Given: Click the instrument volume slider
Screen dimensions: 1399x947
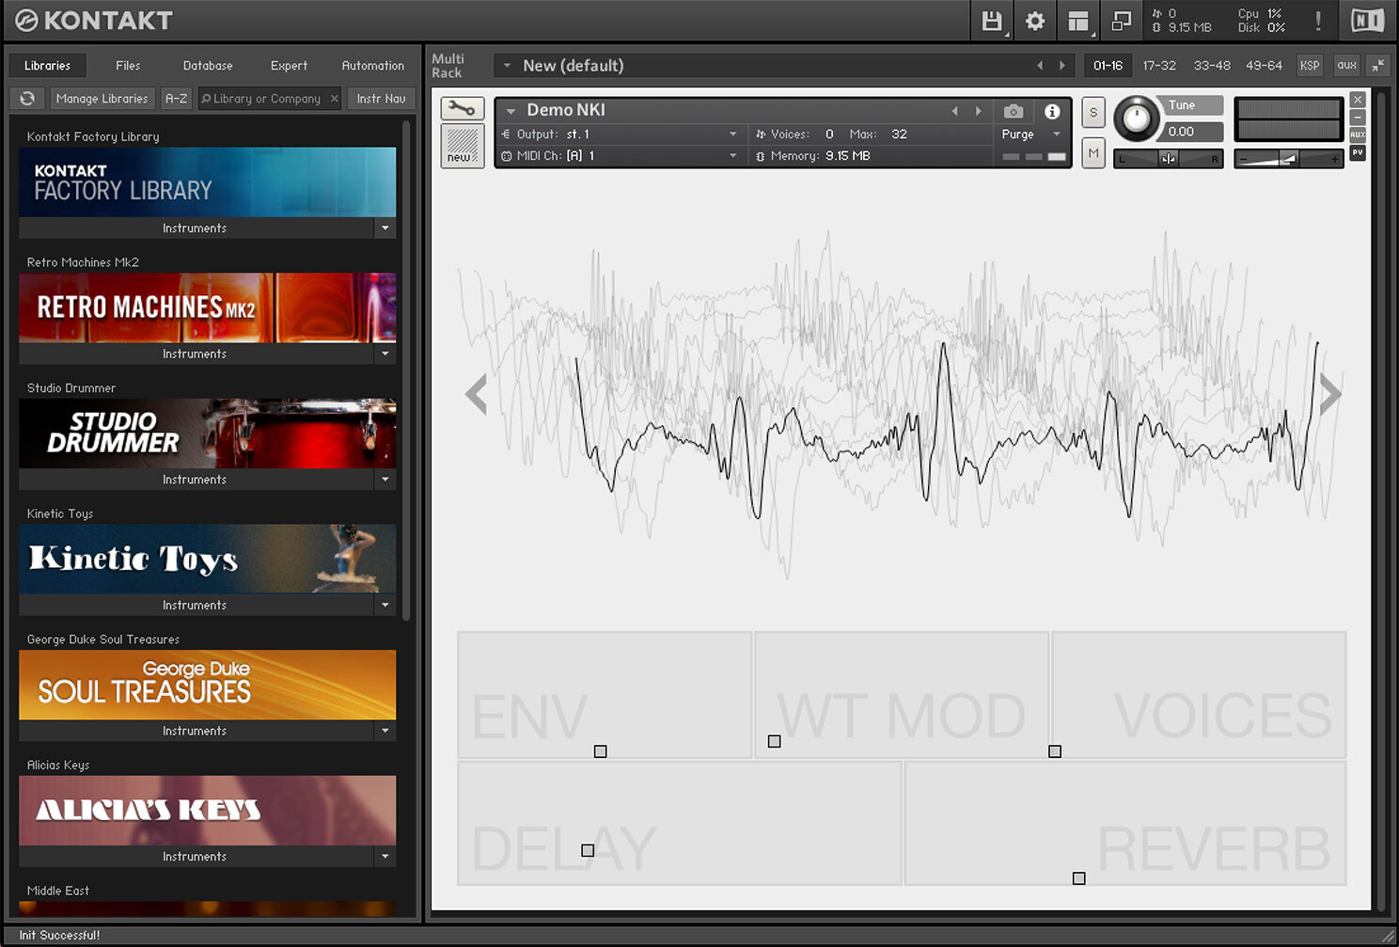Looking at the screenshot, I should click(1287, 159).
